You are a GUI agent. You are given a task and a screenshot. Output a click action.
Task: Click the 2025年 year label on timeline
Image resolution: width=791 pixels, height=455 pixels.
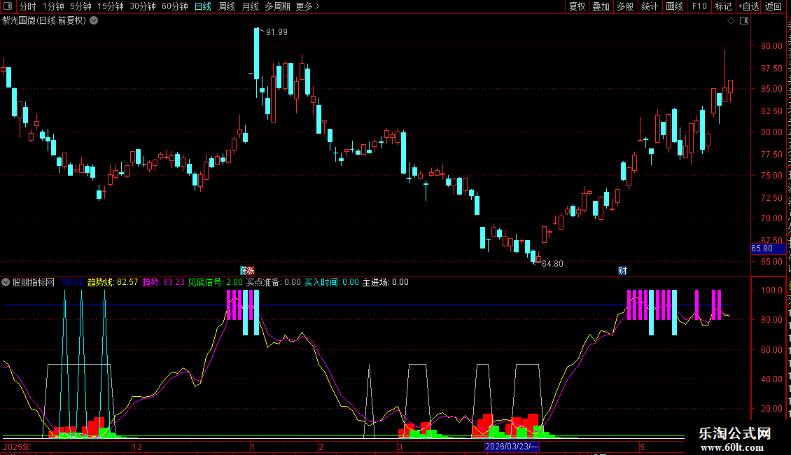(x=17, y=447)
